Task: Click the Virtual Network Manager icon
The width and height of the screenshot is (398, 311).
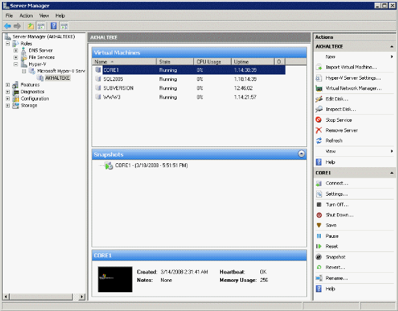Action: click(x=319, y=88)
